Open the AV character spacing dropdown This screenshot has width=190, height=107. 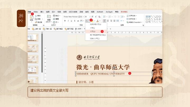pos(82,21)
